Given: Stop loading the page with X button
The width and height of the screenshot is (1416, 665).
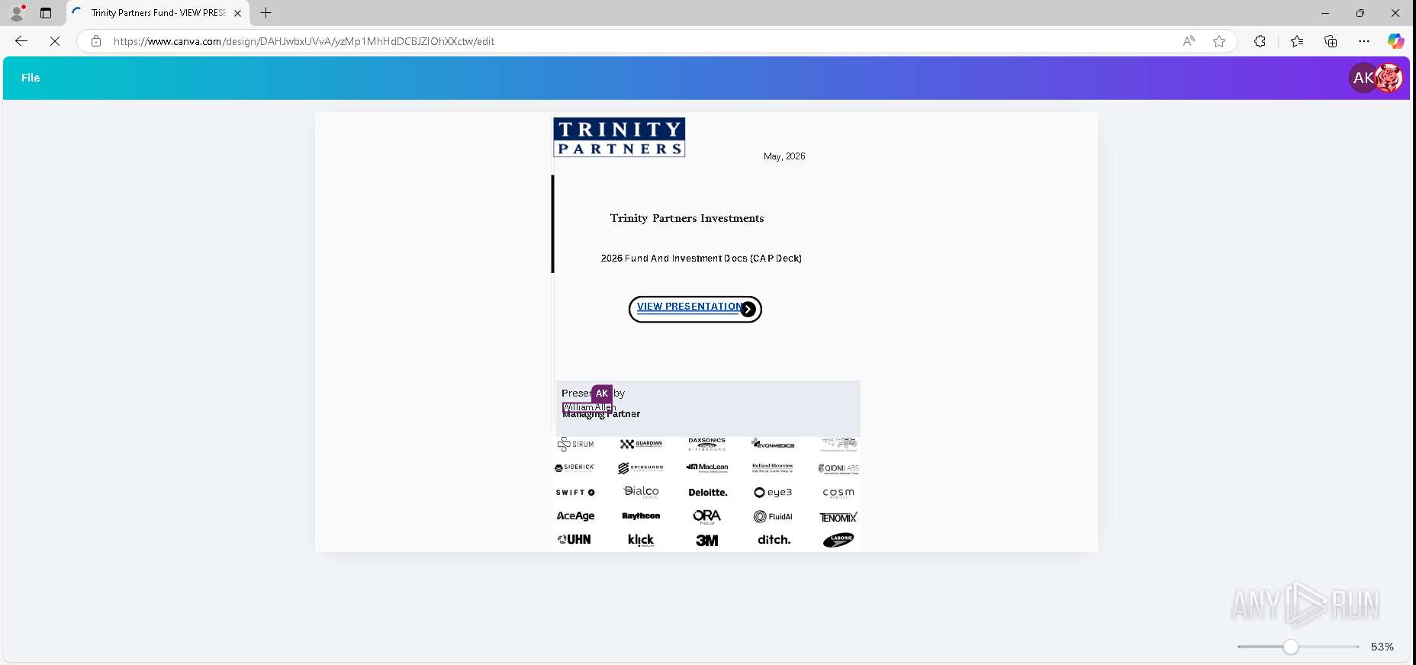Looking at the screenshot, I should pyautogui.click(x=55, y=41).
